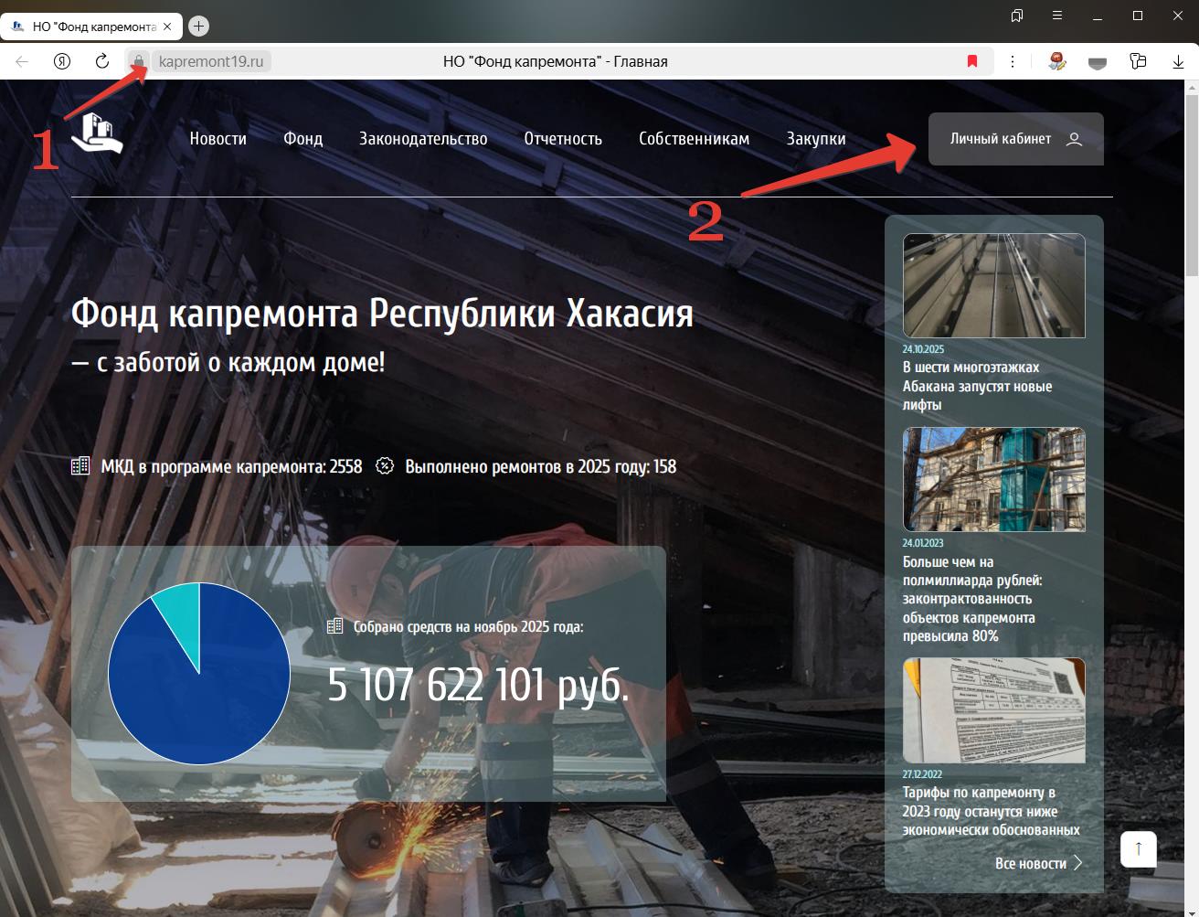Viewport: 1199px width, 917px height.
Task: Open the Новости menu item
Action: (x=218, y=139)
